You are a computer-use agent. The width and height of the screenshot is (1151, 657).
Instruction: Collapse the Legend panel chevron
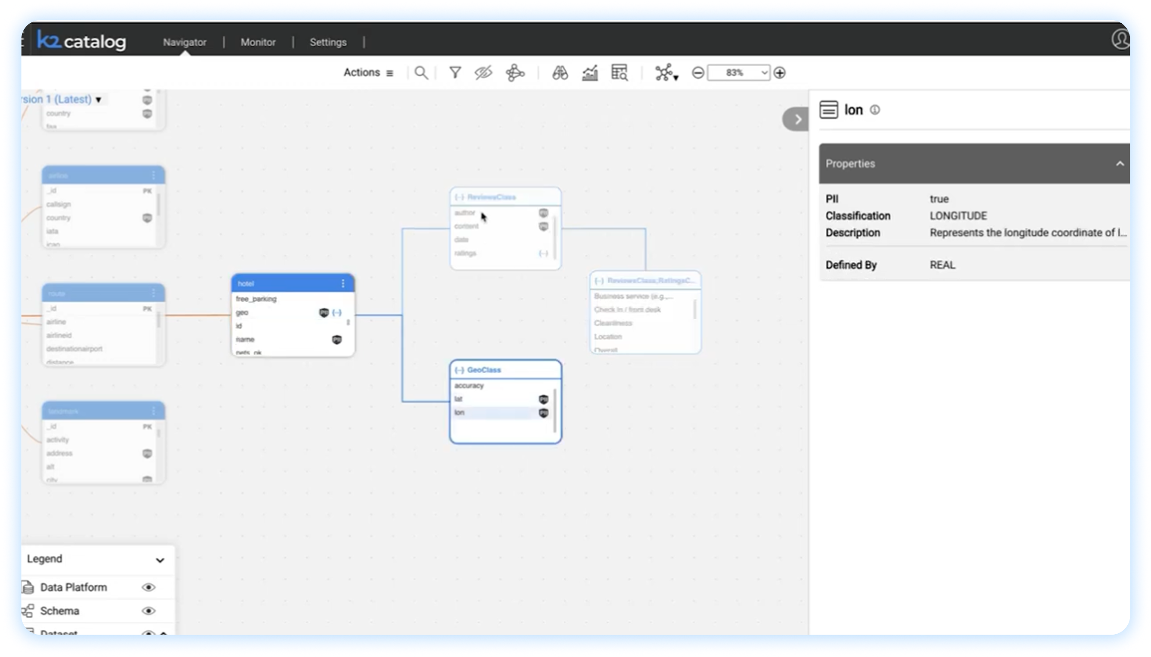coord(160,560)
